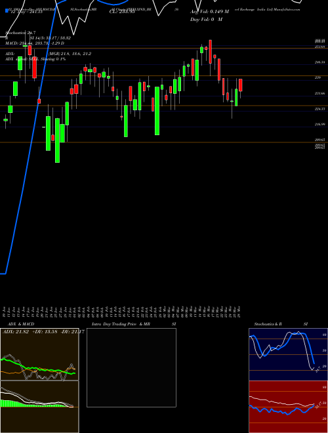The width and height of the screenshot is (328, 433).
Task: Select the '12 Day = 241.15' label
Action: (x=26, y=12)
